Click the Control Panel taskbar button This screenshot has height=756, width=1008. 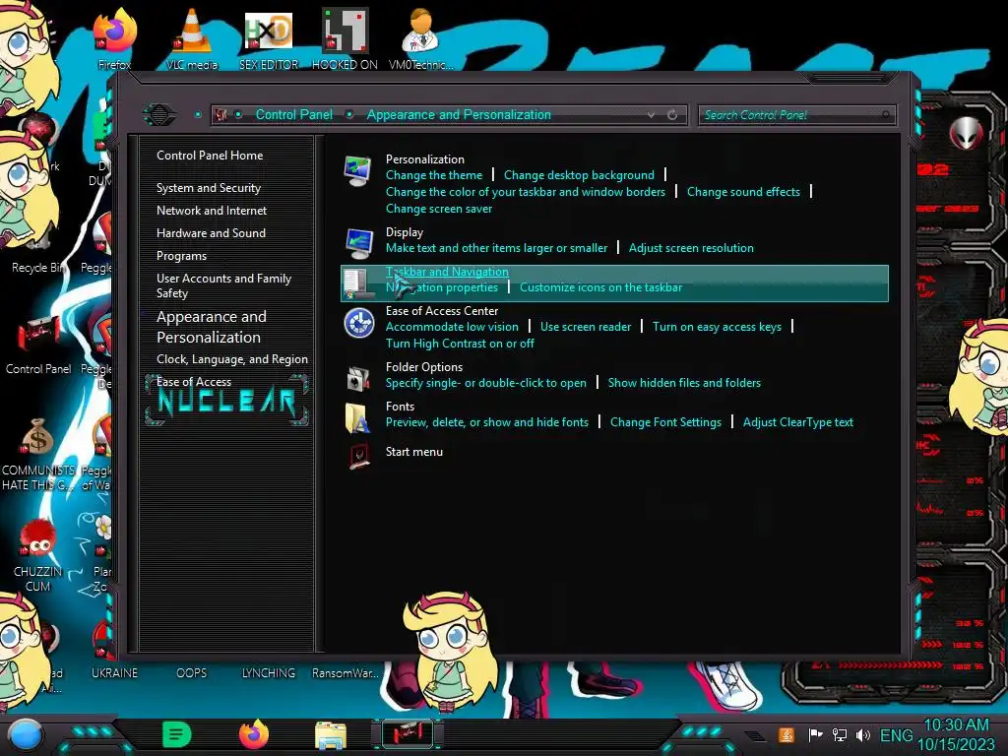(x=408, y=734)
